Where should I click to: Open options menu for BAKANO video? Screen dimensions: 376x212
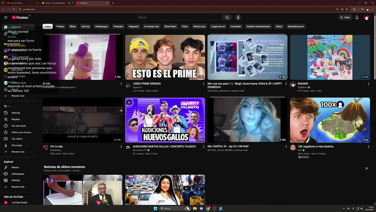[x=369, y=84]
